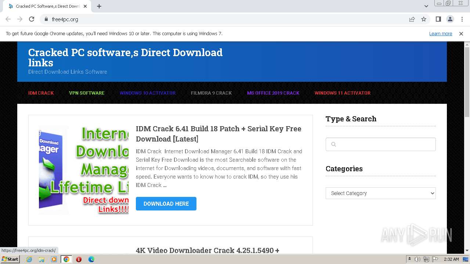Open the Chrome three-dot menu
Image resolution: width=470 pixels, height=264 pixels.
(x=462, y=19)
